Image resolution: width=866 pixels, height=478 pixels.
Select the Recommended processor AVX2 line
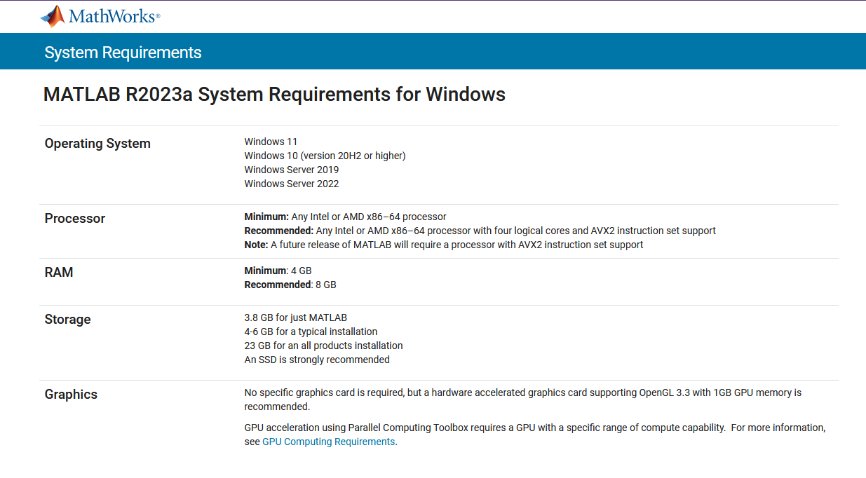click(x=480, y=231)
